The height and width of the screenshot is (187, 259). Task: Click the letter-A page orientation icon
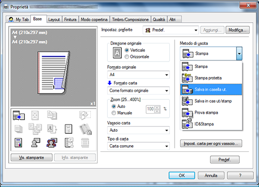click(117, 53)
